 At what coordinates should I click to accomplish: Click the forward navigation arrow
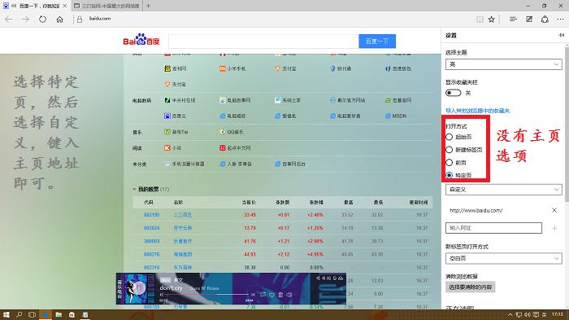click(x=25, y=20)
